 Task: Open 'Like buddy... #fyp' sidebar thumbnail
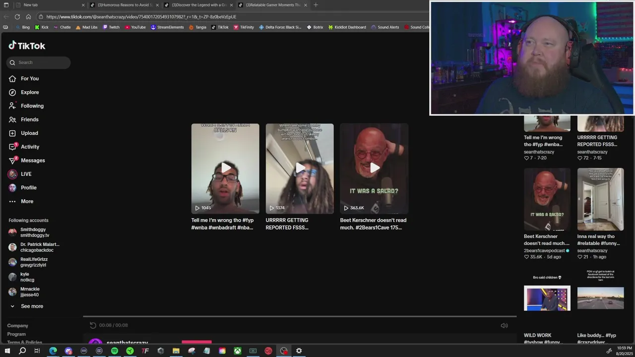600,298
